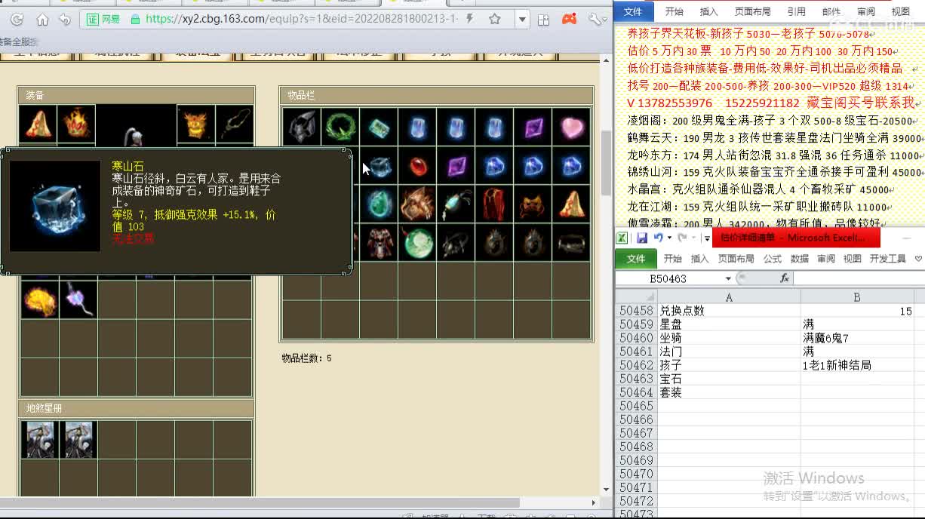
Task: Switch to Excel 数据 tab
Action: pyautogui.click(x=799, y=259)
